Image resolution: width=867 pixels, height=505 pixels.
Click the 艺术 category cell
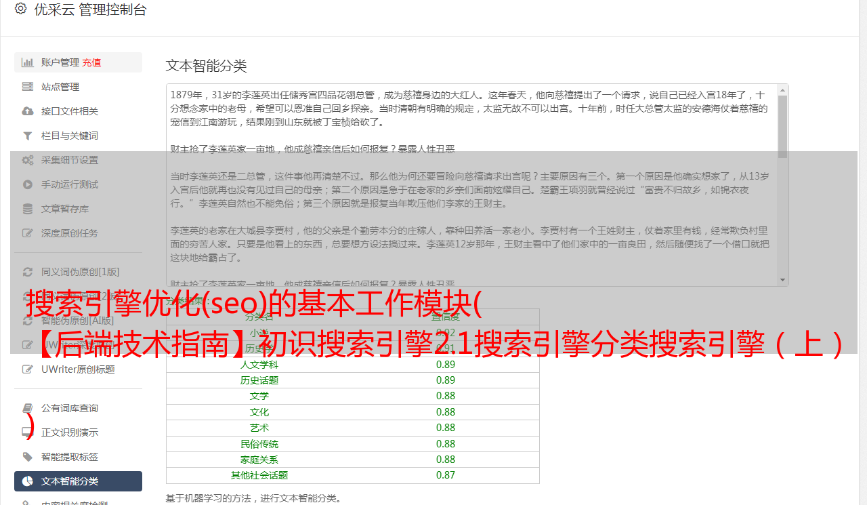259,428
